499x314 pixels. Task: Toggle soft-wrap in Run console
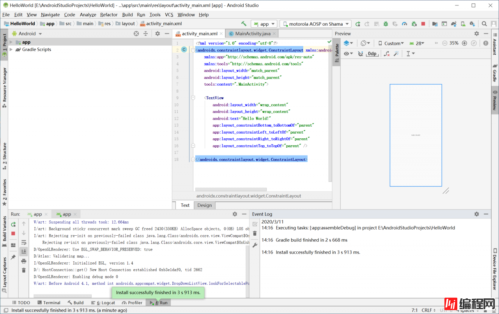click(24, 242)
